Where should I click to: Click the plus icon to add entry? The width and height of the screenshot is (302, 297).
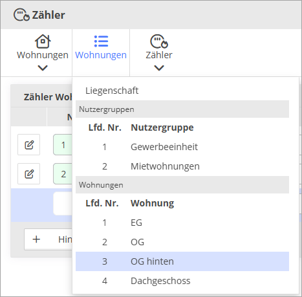tap(36, 239)
